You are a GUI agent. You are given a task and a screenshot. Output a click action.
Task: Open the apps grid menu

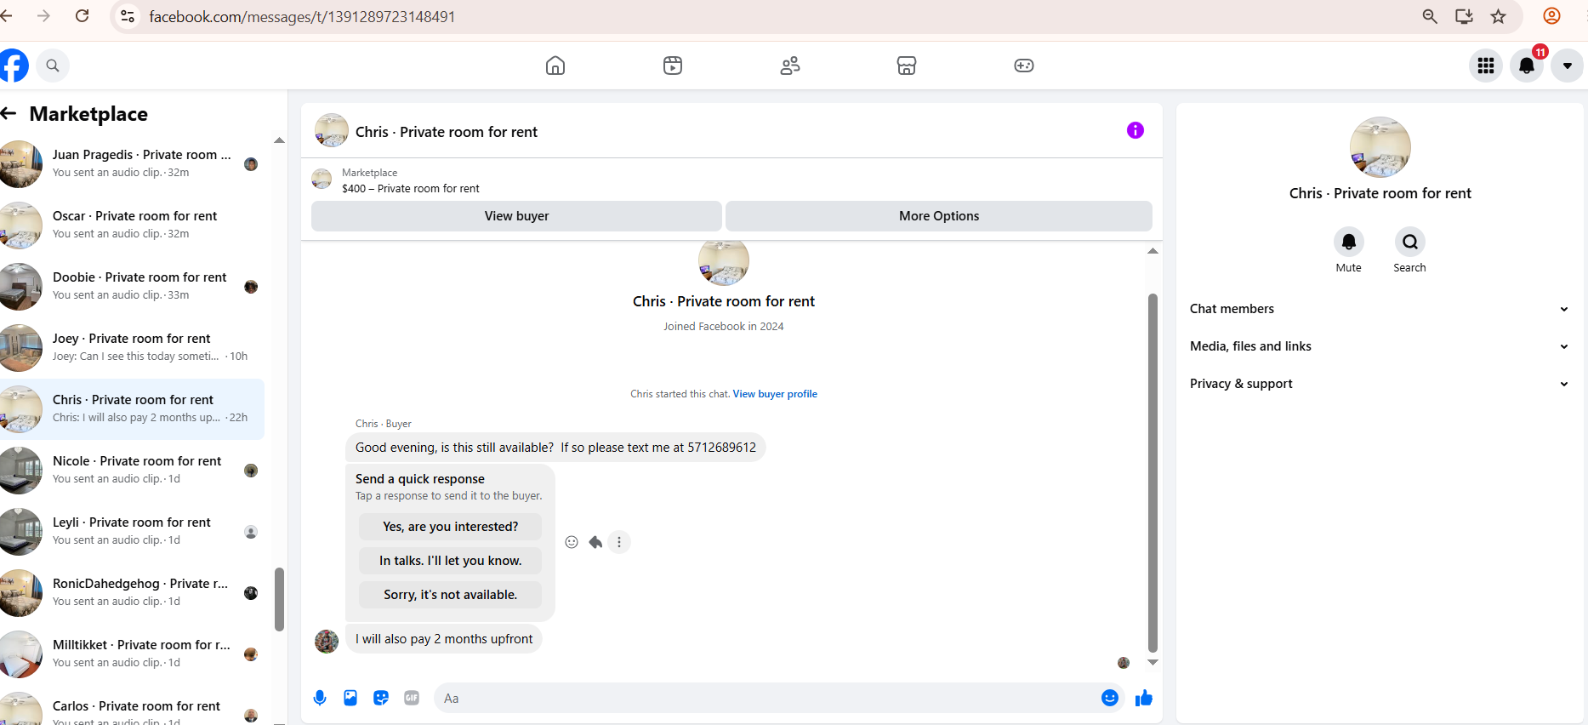point(1486,66)
